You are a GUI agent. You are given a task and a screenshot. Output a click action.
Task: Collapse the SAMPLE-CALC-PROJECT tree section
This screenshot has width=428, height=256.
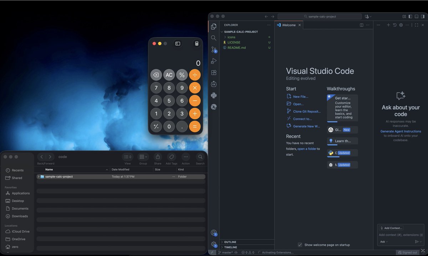click(x=222, y=32)
